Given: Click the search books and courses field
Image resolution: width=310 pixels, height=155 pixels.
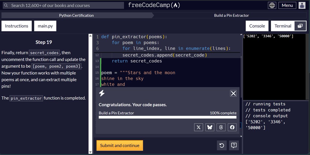Looking at the screenshot, I should pos(63,5).
